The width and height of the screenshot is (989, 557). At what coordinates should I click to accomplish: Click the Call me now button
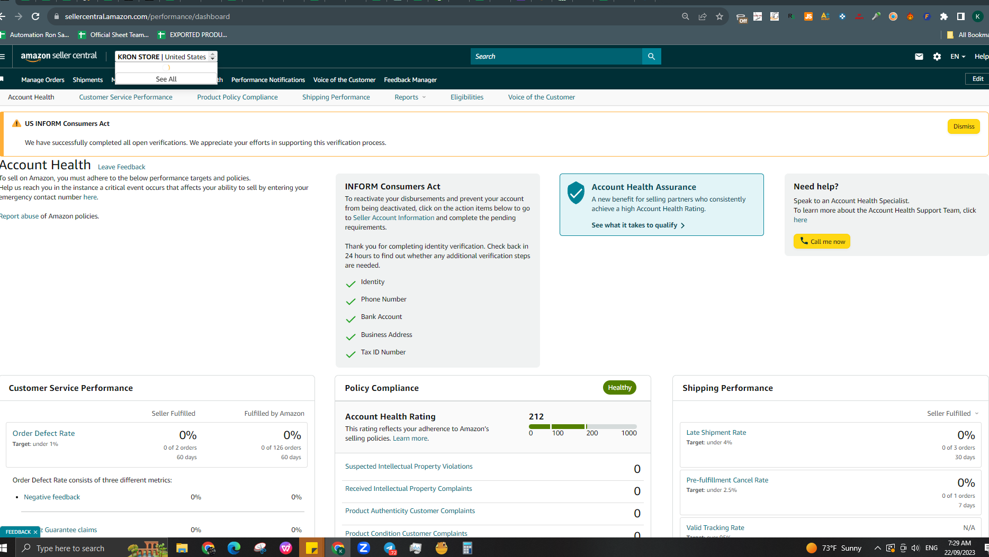click(822, 241)
